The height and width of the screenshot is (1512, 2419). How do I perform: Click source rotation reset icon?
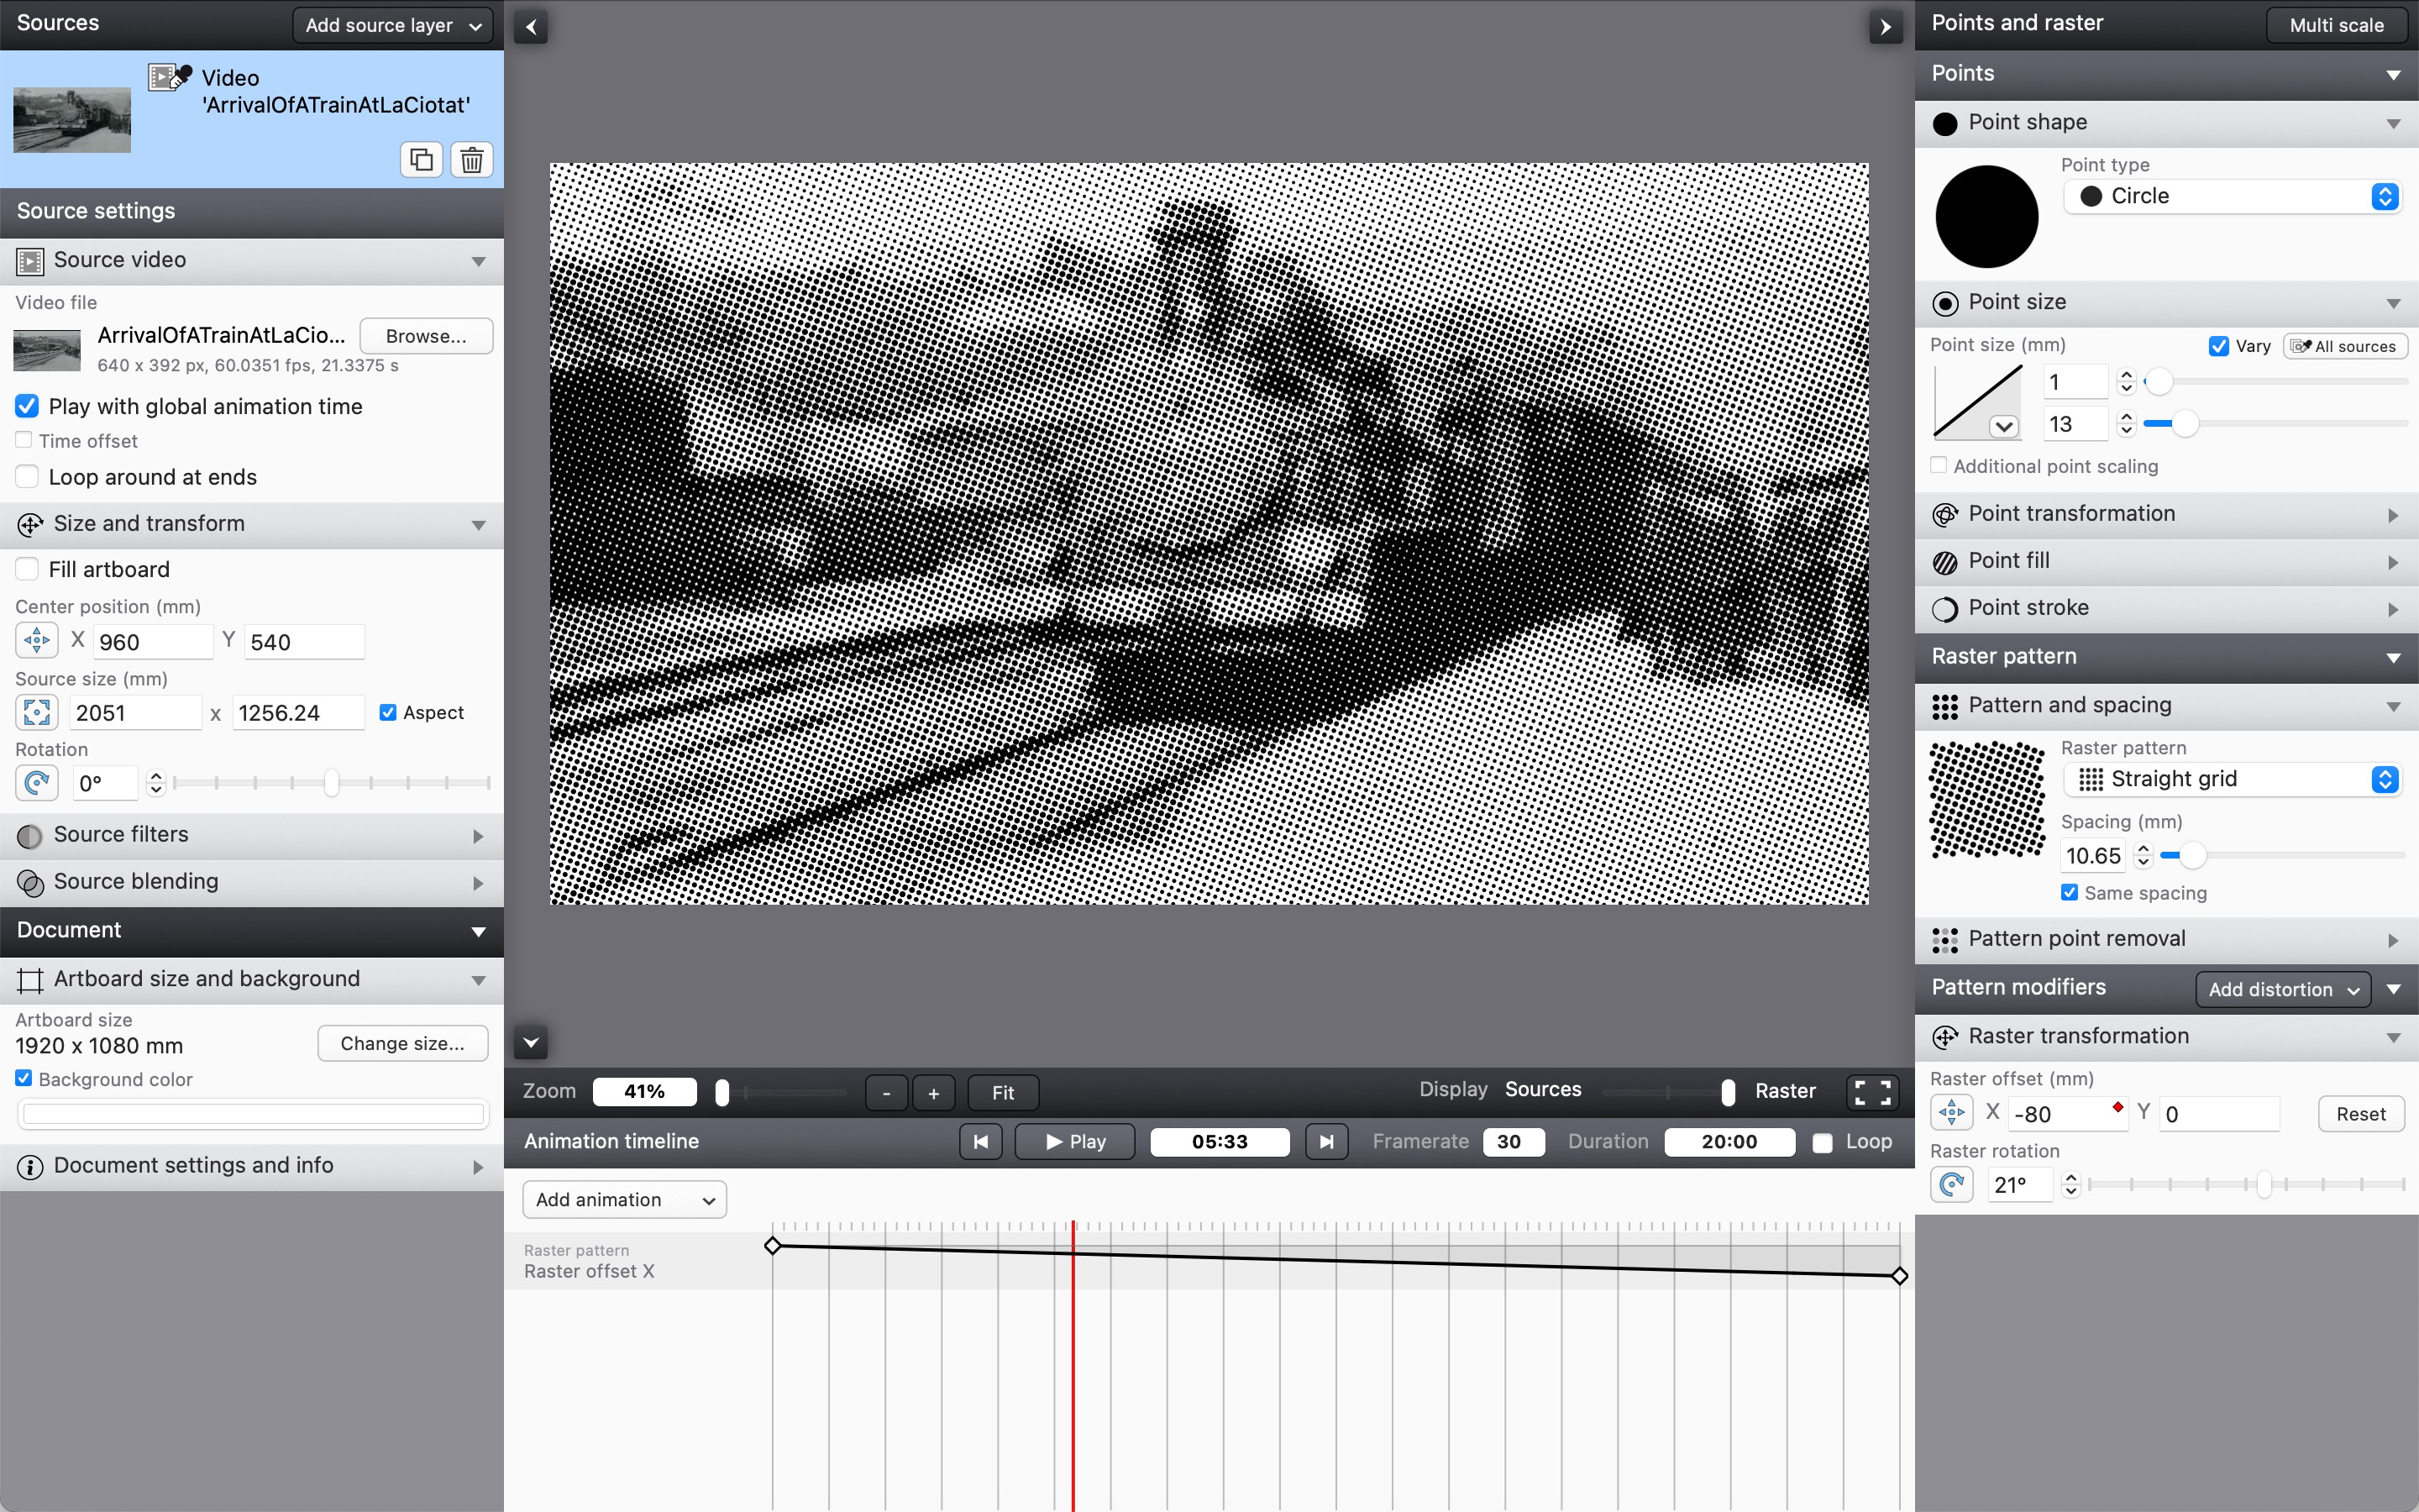pos(37,782)
